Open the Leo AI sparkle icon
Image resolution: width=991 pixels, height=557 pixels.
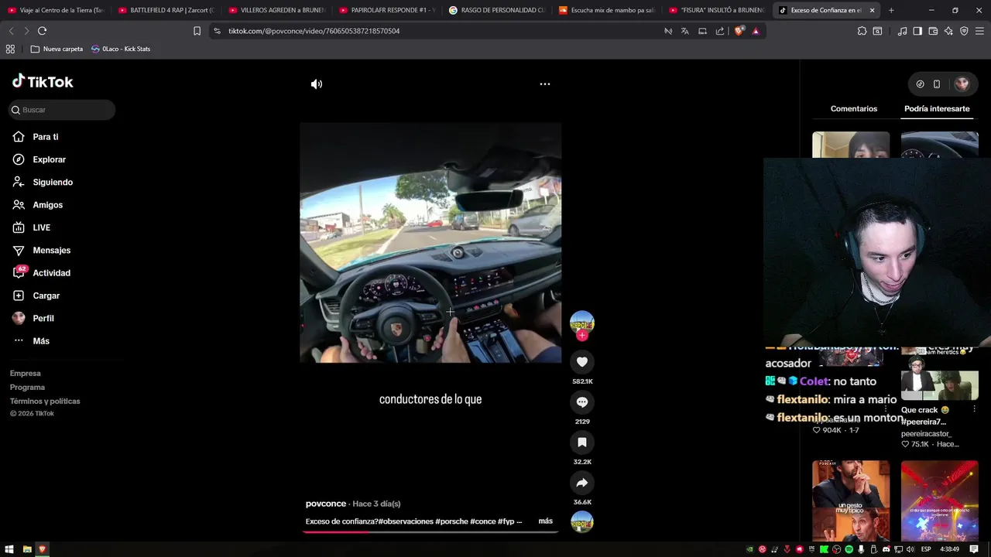tap(948, 31)
